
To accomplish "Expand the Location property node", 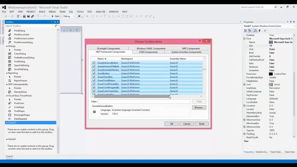I will [x=245, y=106].
